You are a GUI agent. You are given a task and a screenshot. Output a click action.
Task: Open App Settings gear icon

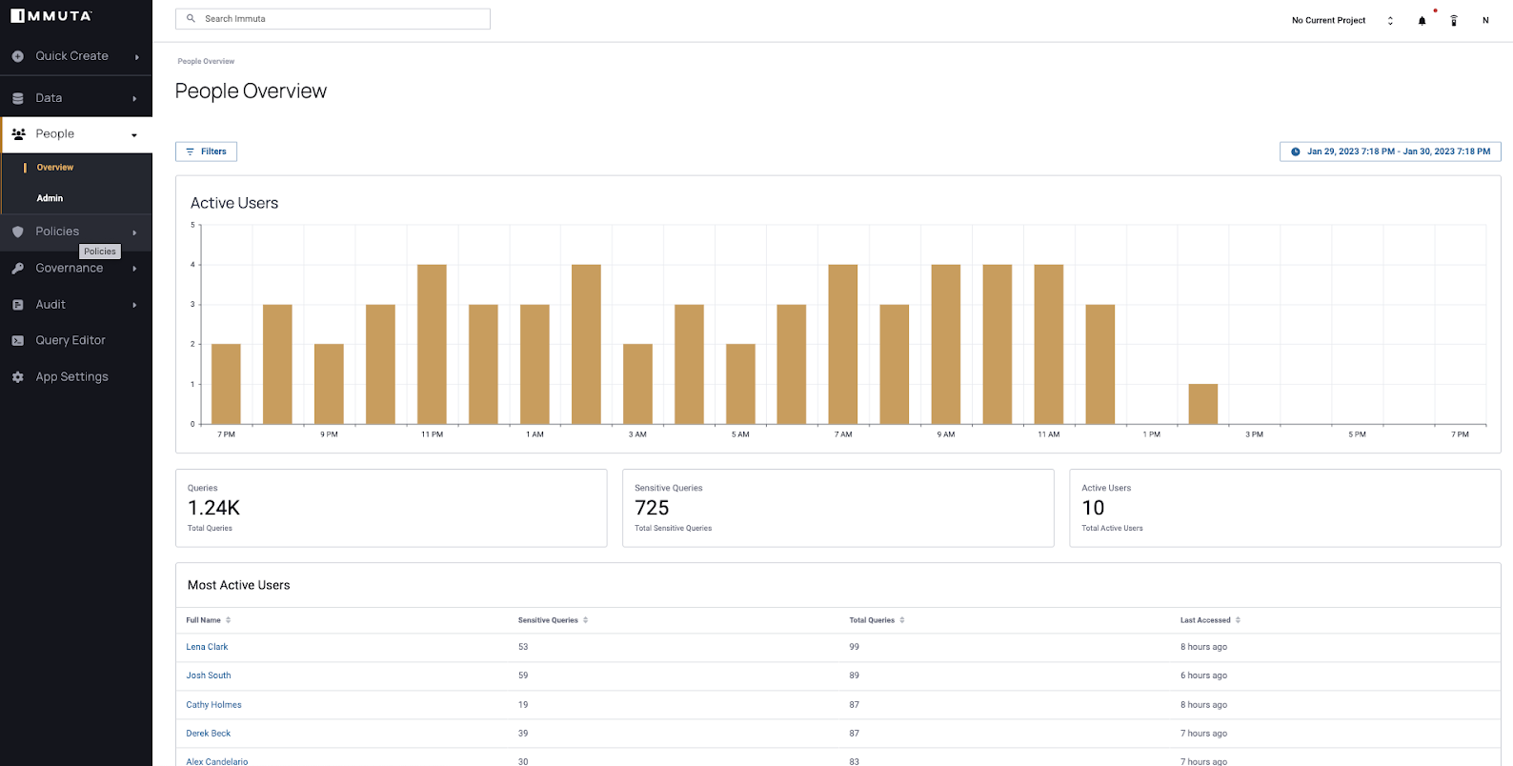click(x=17, y=377)
